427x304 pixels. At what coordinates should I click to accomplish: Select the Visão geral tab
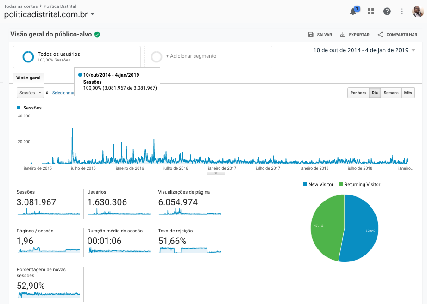29,78
